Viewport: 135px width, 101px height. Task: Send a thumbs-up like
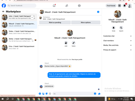(x=99, y=94)
